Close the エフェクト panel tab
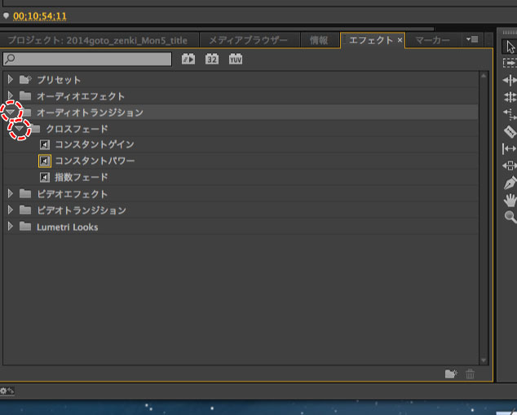The height and width of the screenshot is (415, 517). click(x=400, y=40)
